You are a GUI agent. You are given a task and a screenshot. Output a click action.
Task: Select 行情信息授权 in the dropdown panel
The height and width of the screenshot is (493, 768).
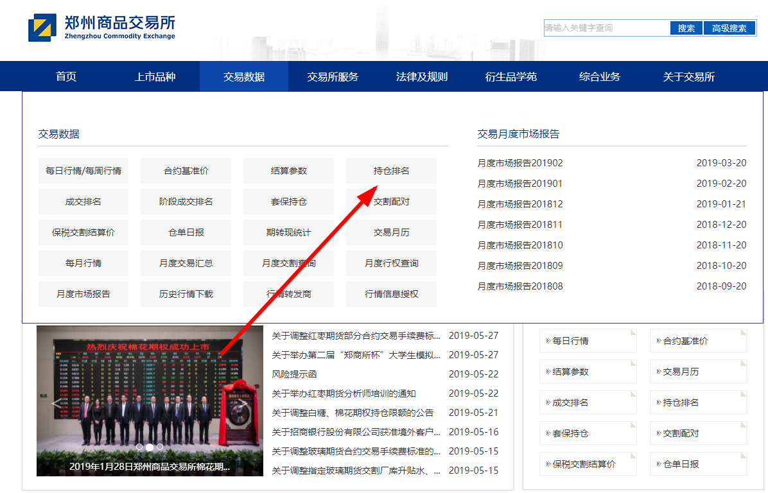point(391,294)
